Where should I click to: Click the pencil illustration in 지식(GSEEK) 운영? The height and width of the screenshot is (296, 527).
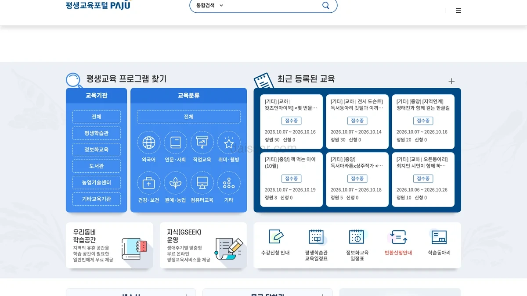228,249
